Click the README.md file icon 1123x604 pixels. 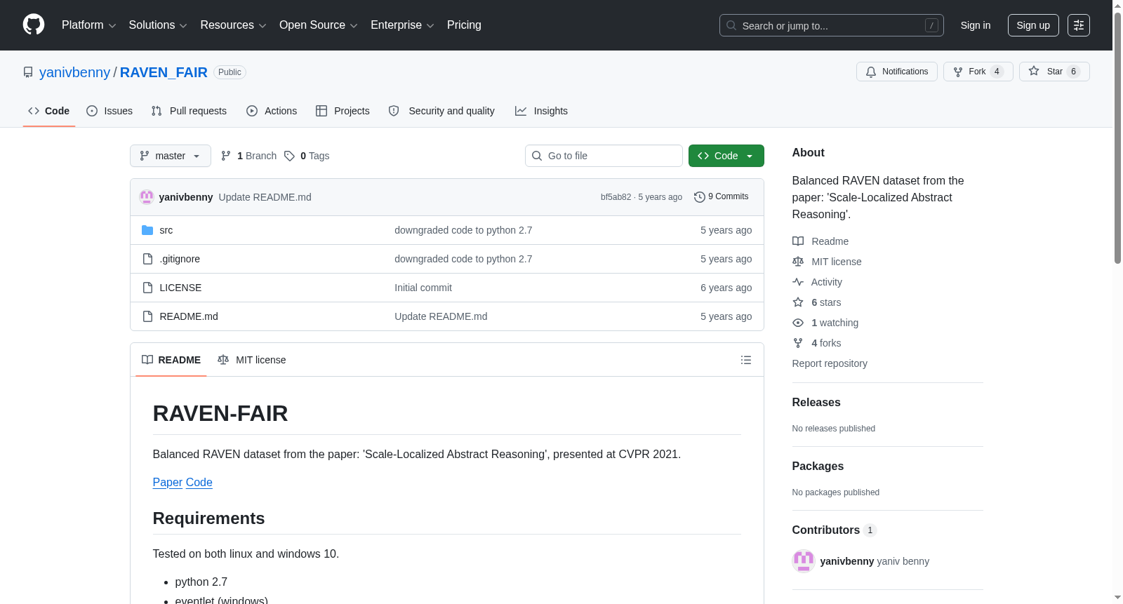(147, 316)
